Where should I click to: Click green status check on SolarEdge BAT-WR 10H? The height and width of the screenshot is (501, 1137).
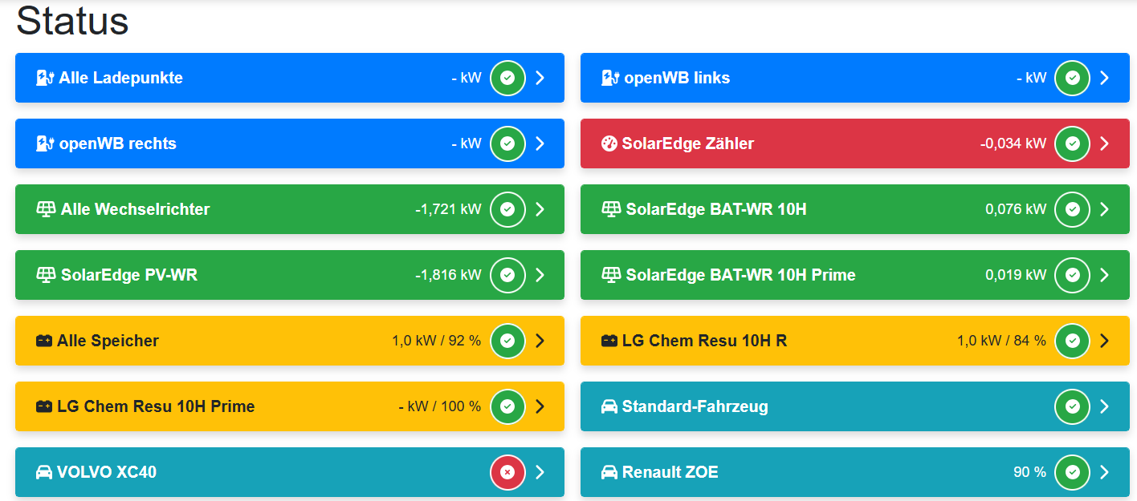coord(1072,209)
